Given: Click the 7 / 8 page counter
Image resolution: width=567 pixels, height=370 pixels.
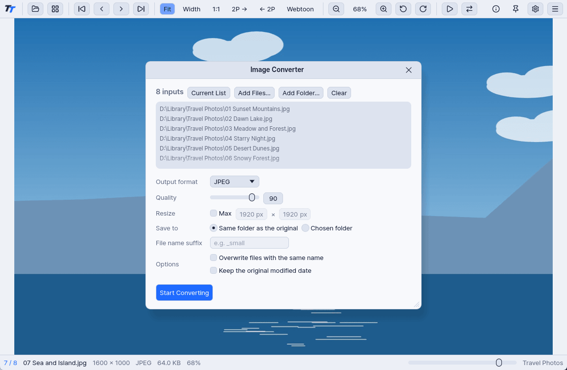Looking at the screenshot, I should (10, 363).
